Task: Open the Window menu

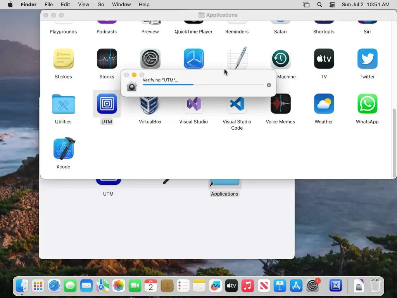Action: coord(121,5)
